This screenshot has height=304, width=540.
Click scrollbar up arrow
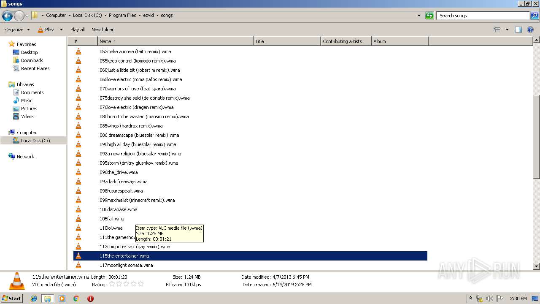pyautogui.click(x=537, y=40)
